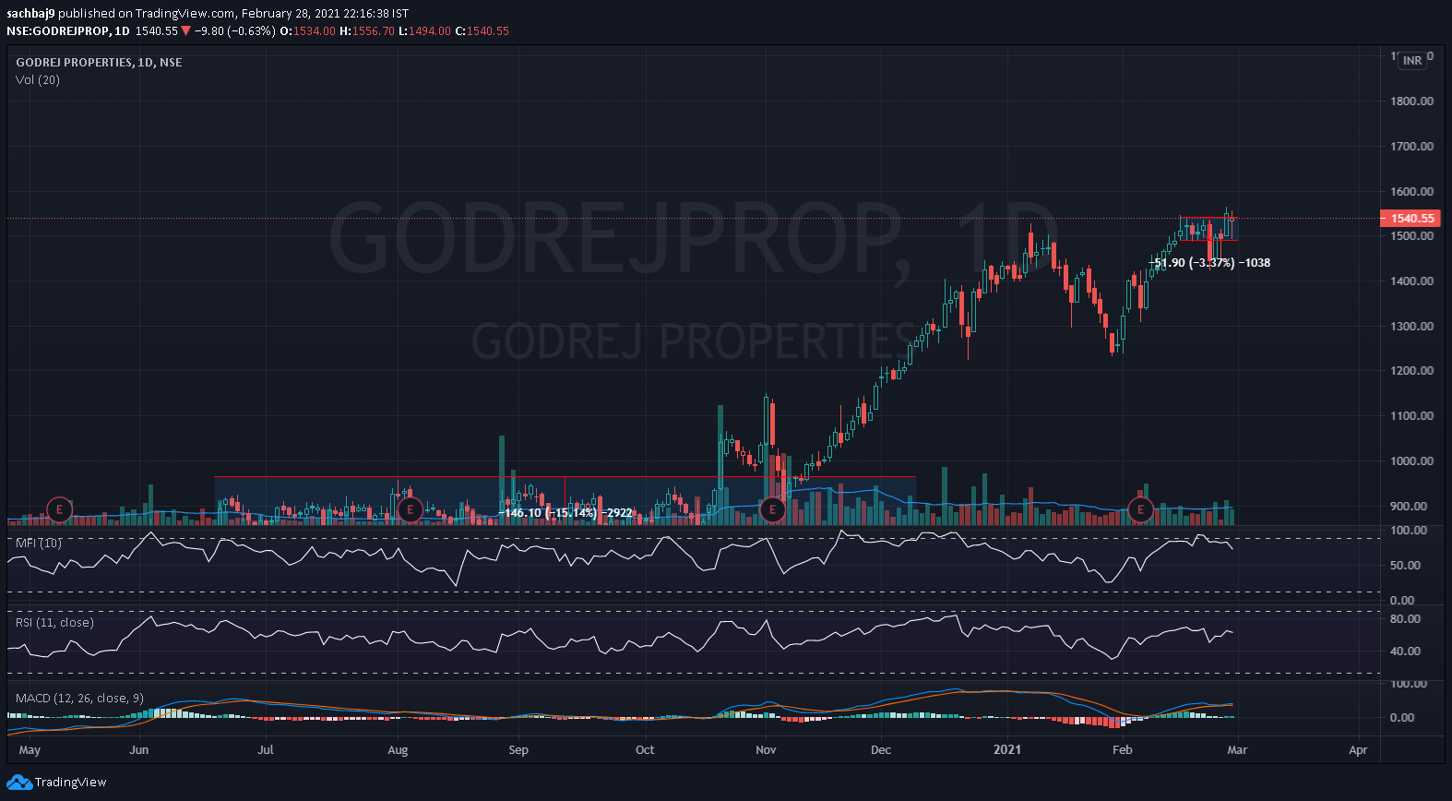Click the 1600.00 price axis label
This screenshot has width=1452, height=801.
point(1412,192)
